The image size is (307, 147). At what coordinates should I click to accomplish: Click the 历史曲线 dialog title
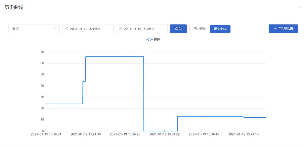14,7
